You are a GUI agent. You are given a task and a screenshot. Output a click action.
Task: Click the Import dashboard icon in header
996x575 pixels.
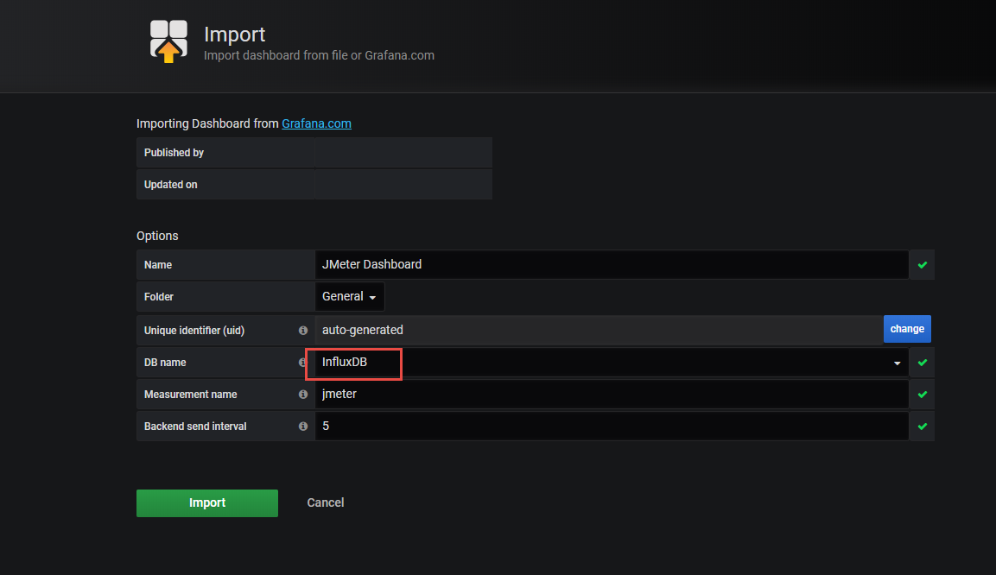click(x=168, y=41)
